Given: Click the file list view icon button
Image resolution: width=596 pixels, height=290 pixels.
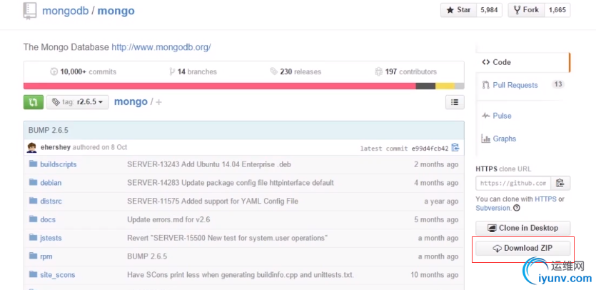Looking at the screenshot, I should (455, 102).
